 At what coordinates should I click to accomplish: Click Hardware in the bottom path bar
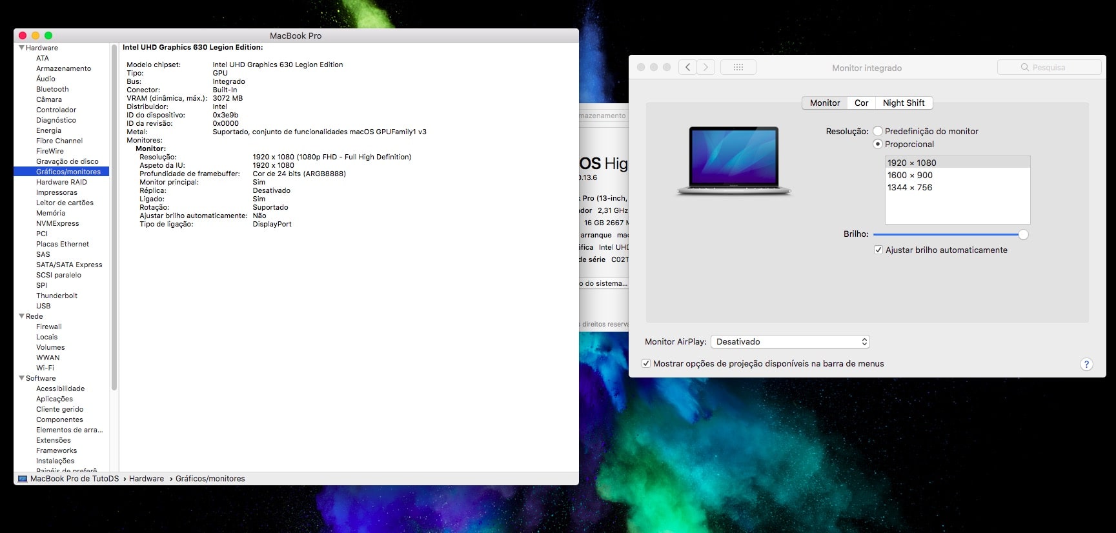(x=147, y=479)
